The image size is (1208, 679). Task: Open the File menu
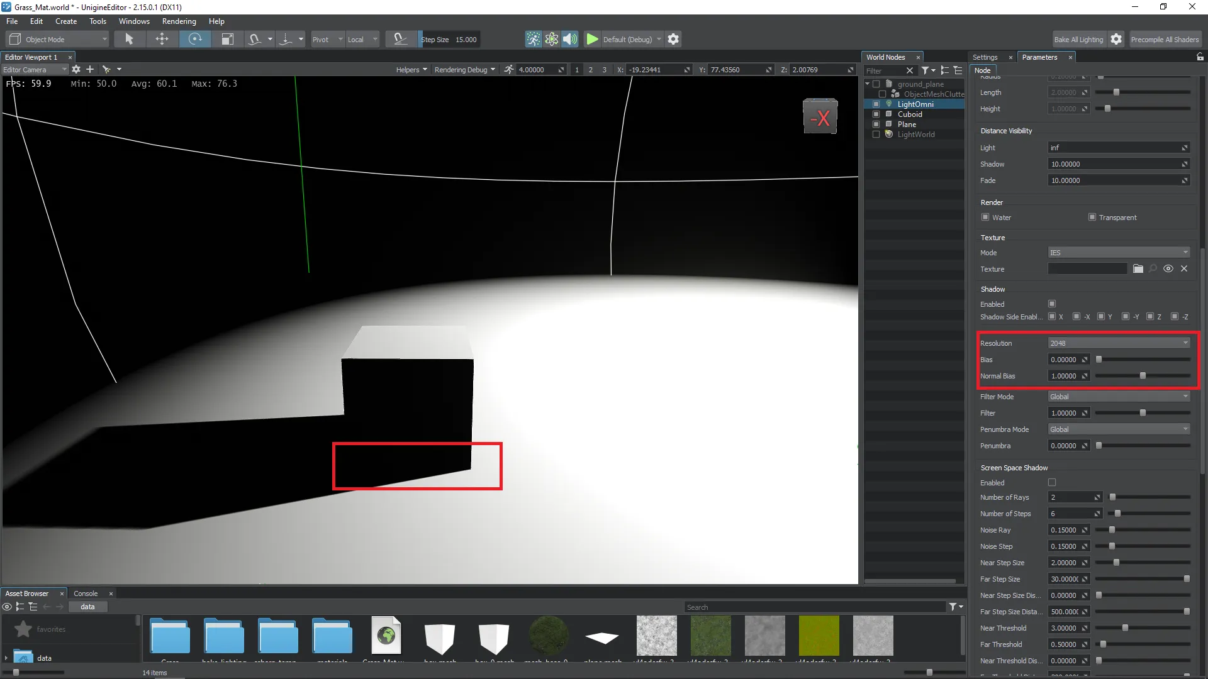coord(12,21)
